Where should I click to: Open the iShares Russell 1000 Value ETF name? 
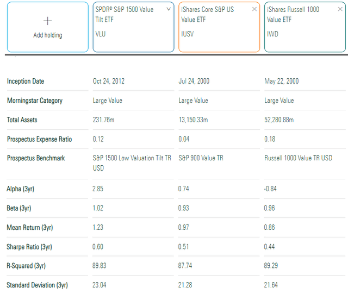293,15
